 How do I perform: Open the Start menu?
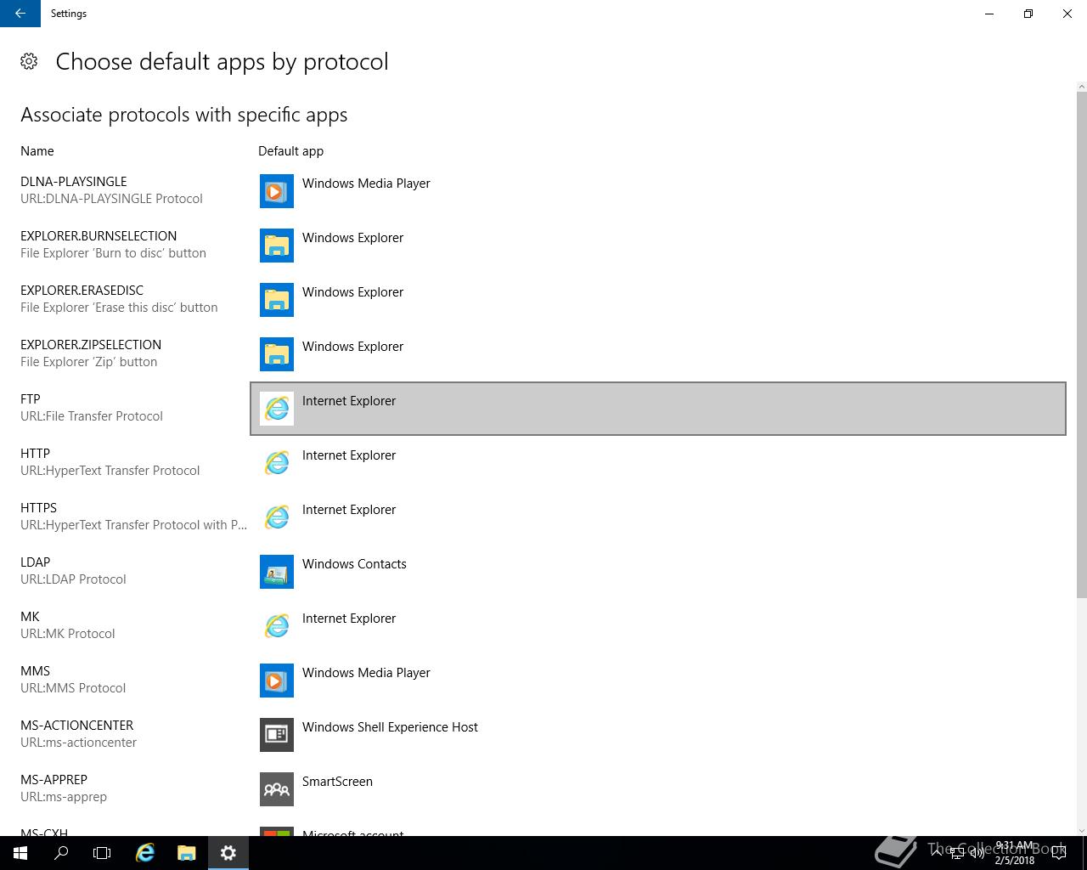(20, 853)
